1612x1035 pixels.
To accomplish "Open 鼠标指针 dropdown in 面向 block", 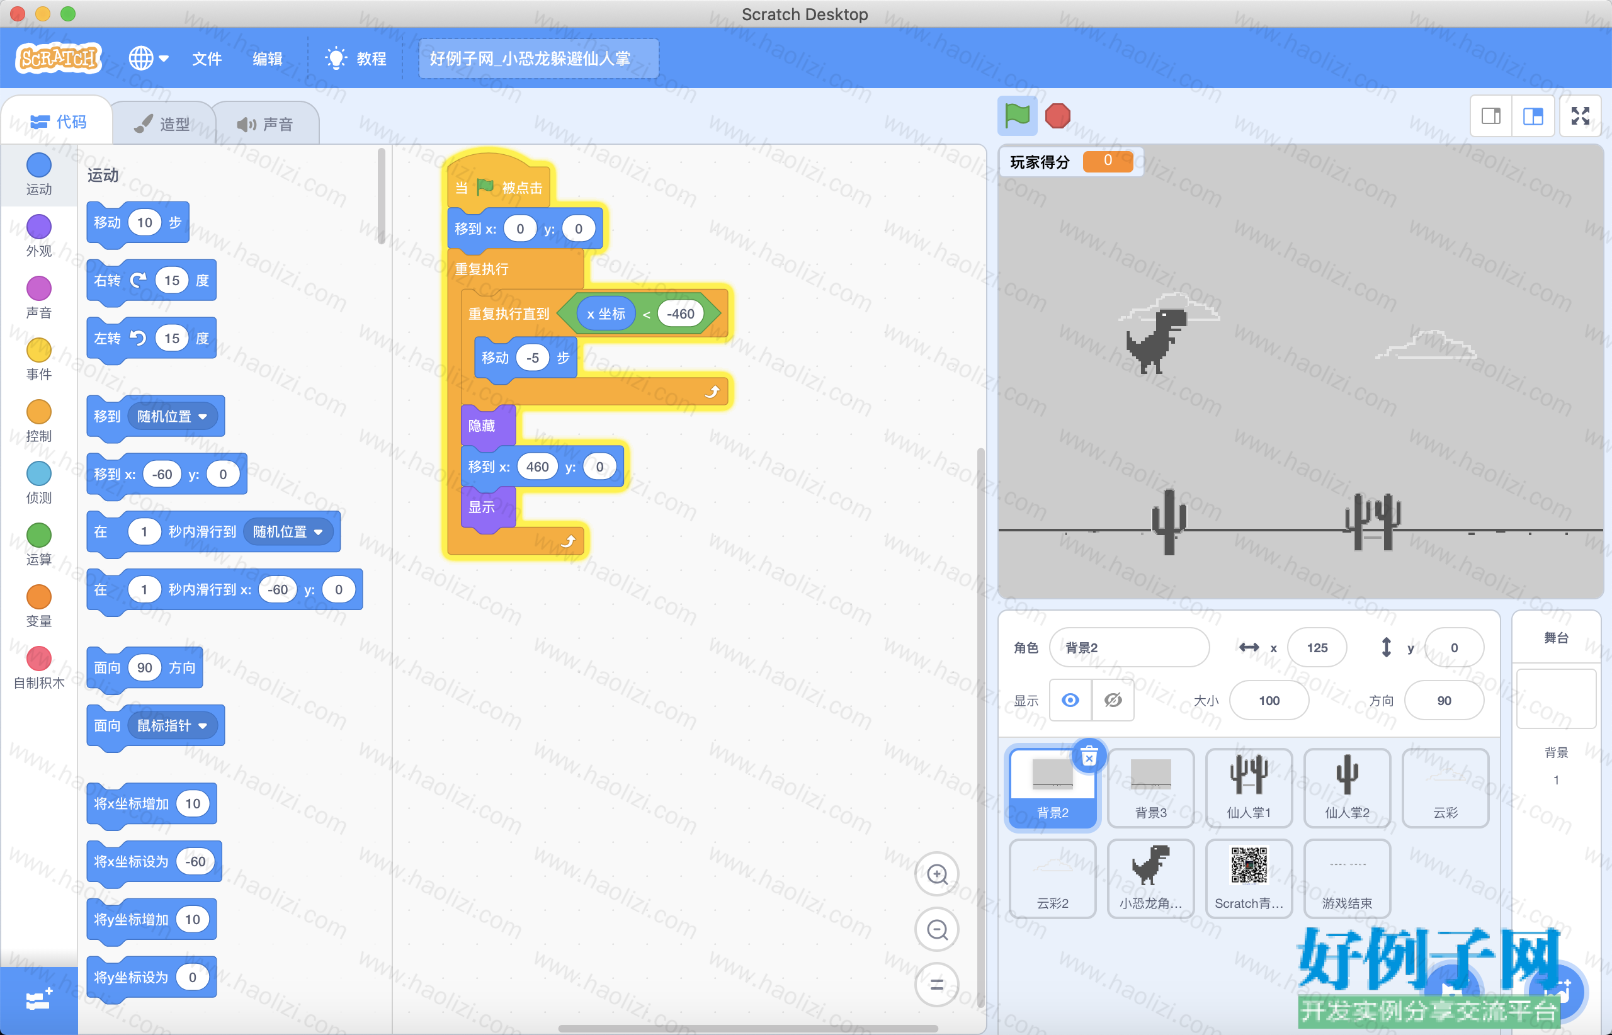I will (x=172, y=725).
